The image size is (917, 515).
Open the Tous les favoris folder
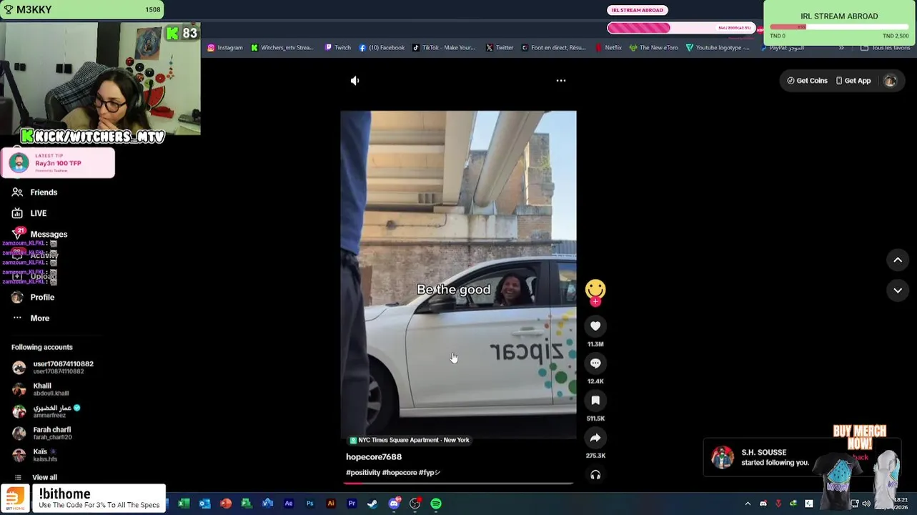pyautogui.click(x=885, y=48)
